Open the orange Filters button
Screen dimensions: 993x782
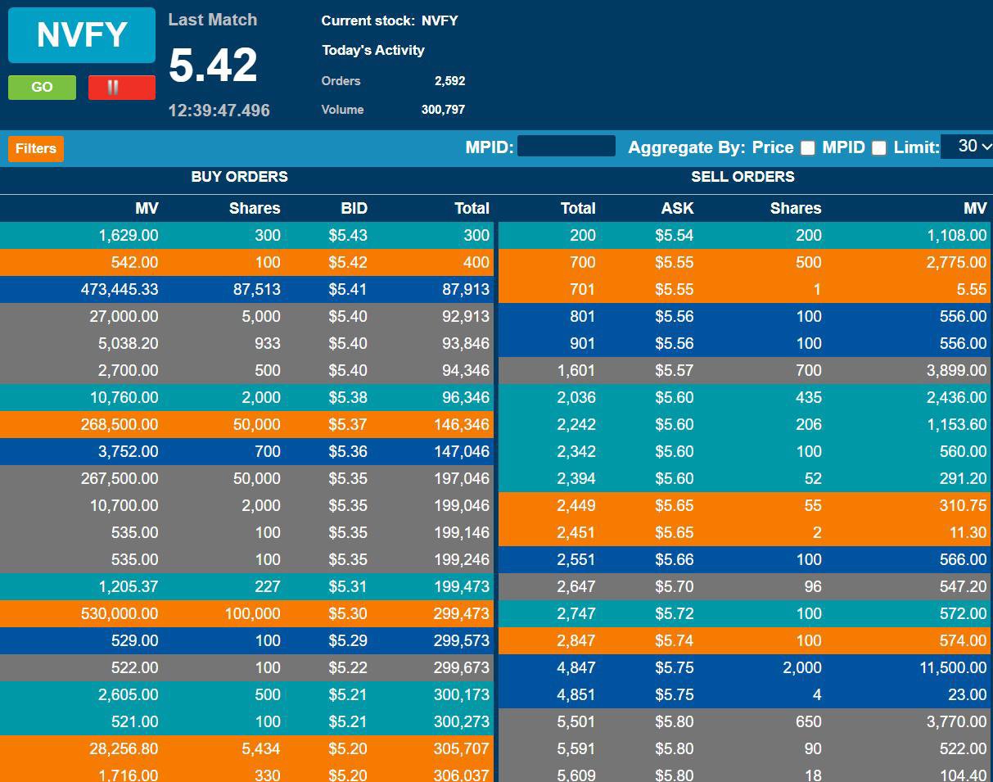click(x=36, y=148)
